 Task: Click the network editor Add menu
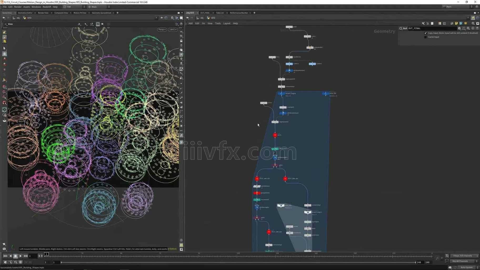click(190, 23)
